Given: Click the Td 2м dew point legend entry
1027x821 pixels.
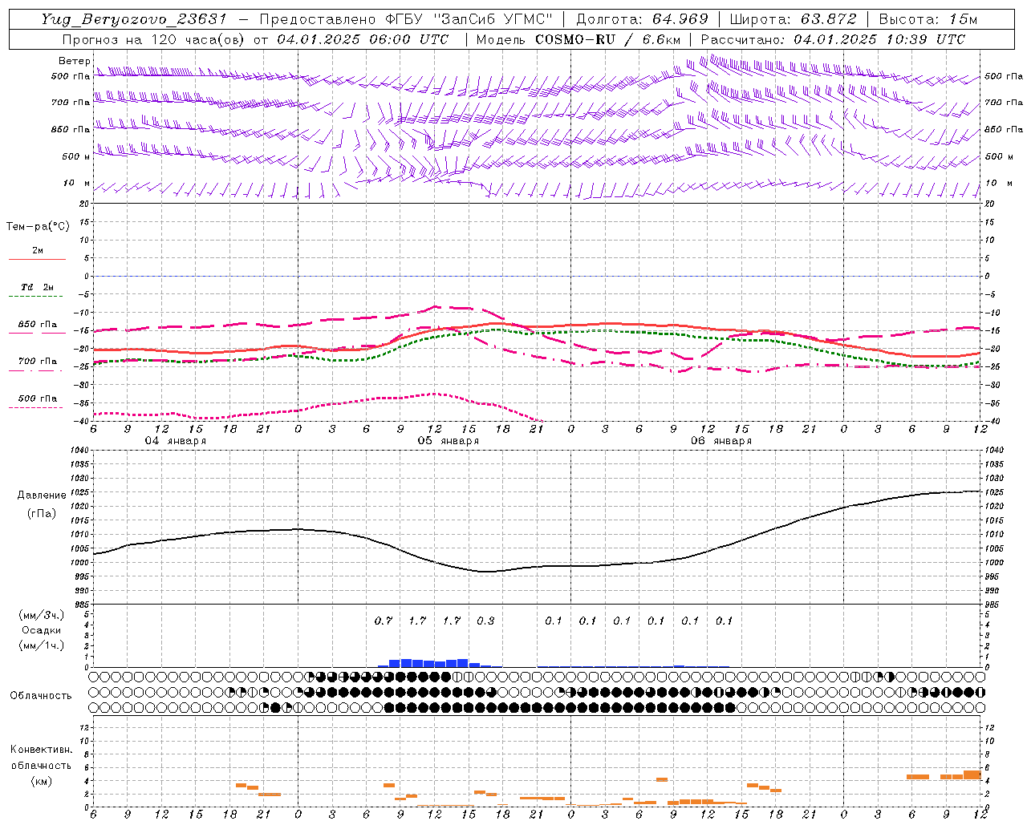Looking at the screenshot, I should point(37,287).
